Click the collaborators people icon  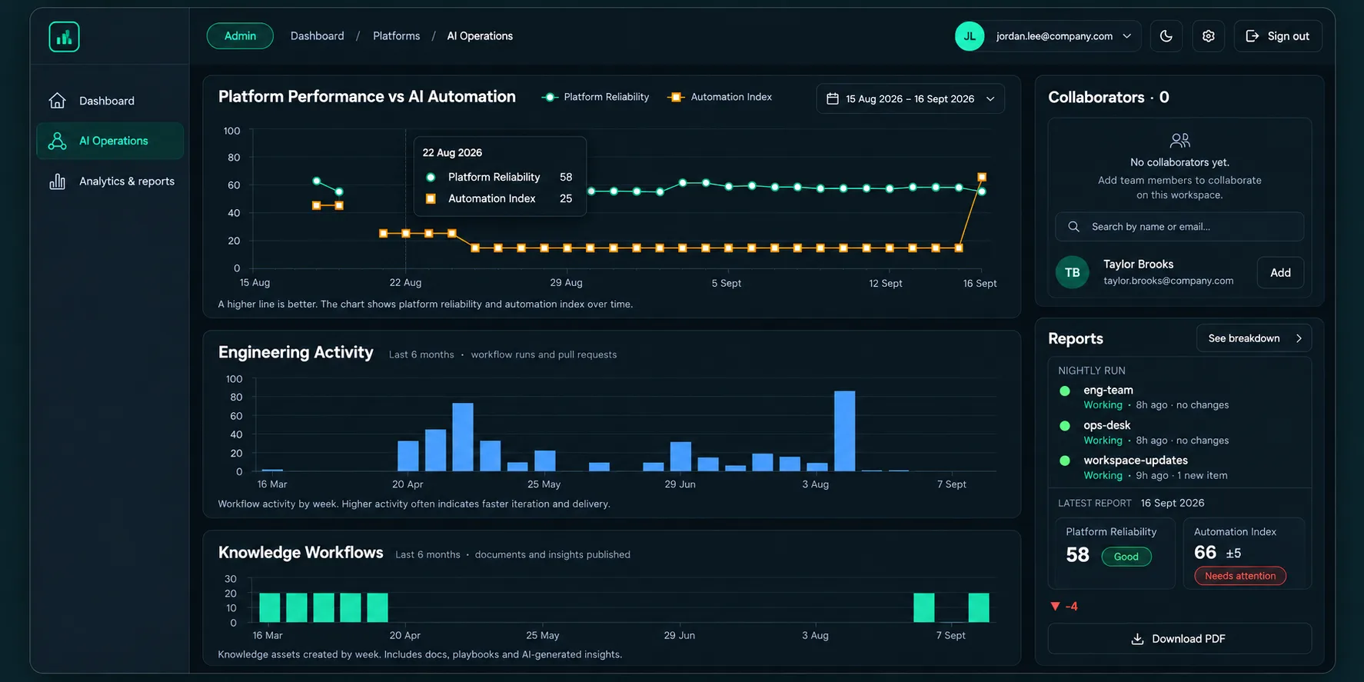coord(1179,140)
